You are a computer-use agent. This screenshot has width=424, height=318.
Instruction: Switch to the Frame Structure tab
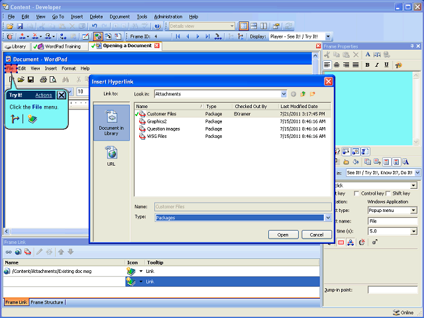[47, 302]
